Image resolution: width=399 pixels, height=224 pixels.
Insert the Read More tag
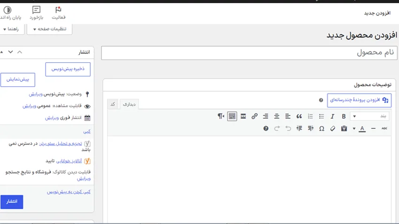pos(243,116)
